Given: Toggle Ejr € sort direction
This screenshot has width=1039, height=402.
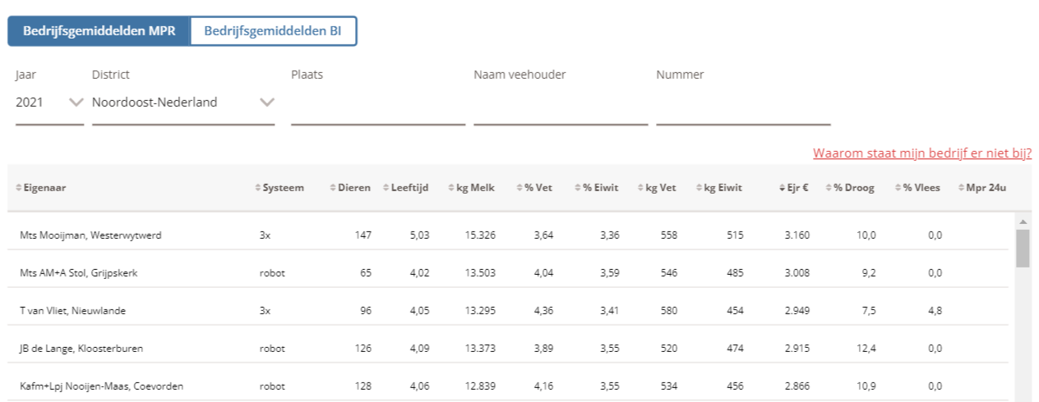Looking at the screenshot, I should [x=794, y=188].
